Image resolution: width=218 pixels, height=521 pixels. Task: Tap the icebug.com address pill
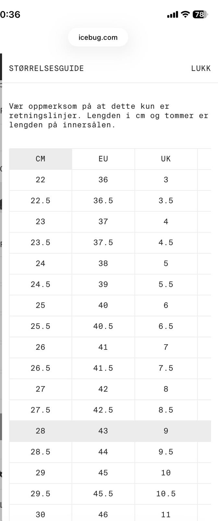click(x=98, y=37)
